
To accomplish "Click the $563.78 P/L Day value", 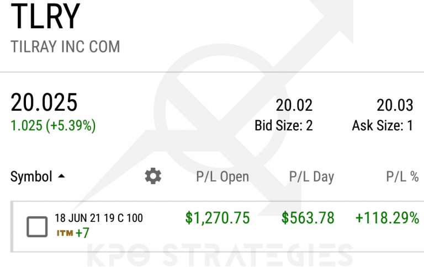I will (308, 218).
